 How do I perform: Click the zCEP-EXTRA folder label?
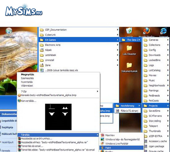155,136
